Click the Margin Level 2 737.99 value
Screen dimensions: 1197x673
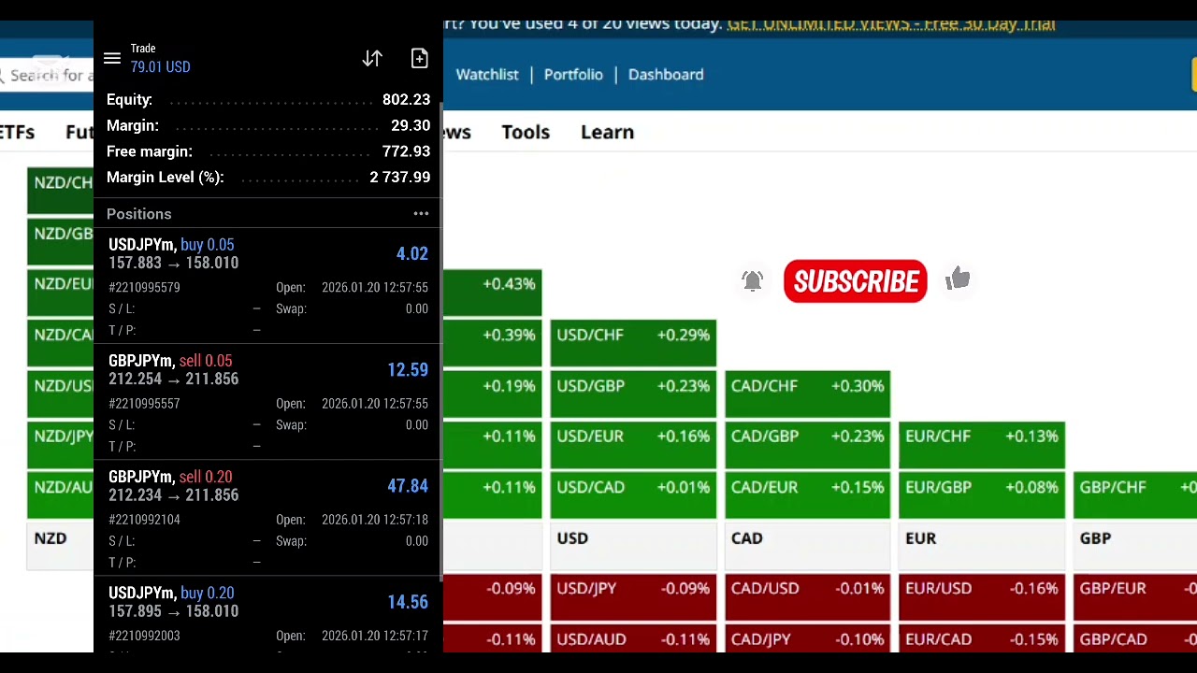click(x=399, y=178)
